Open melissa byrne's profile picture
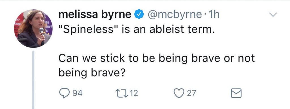The width and height of the screenshot is (290, 109). click(33, 29)
